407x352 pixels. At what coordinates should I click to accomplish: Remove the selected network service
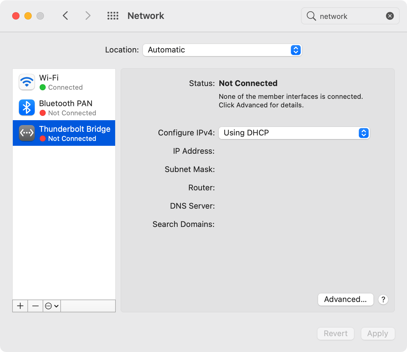click(35, 306)
